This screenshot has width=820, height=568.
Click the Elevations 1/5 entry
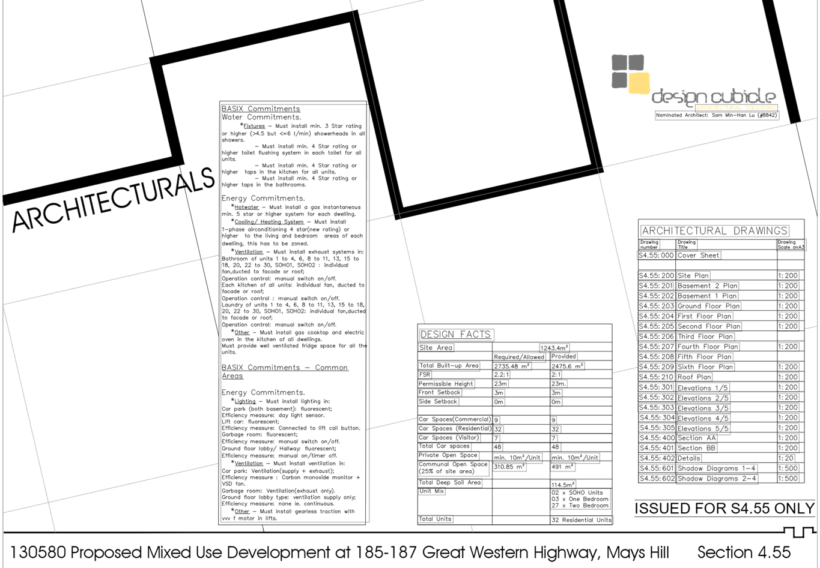[703, 388]
